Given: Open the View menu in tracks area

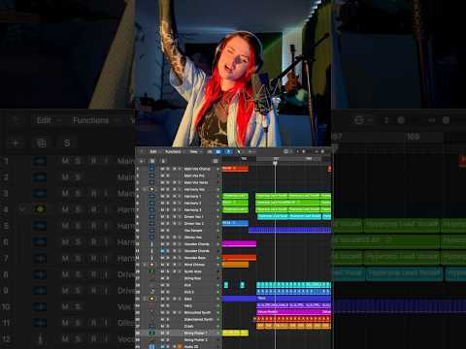Looking at the screenshot, I should [x=193, y=151].
